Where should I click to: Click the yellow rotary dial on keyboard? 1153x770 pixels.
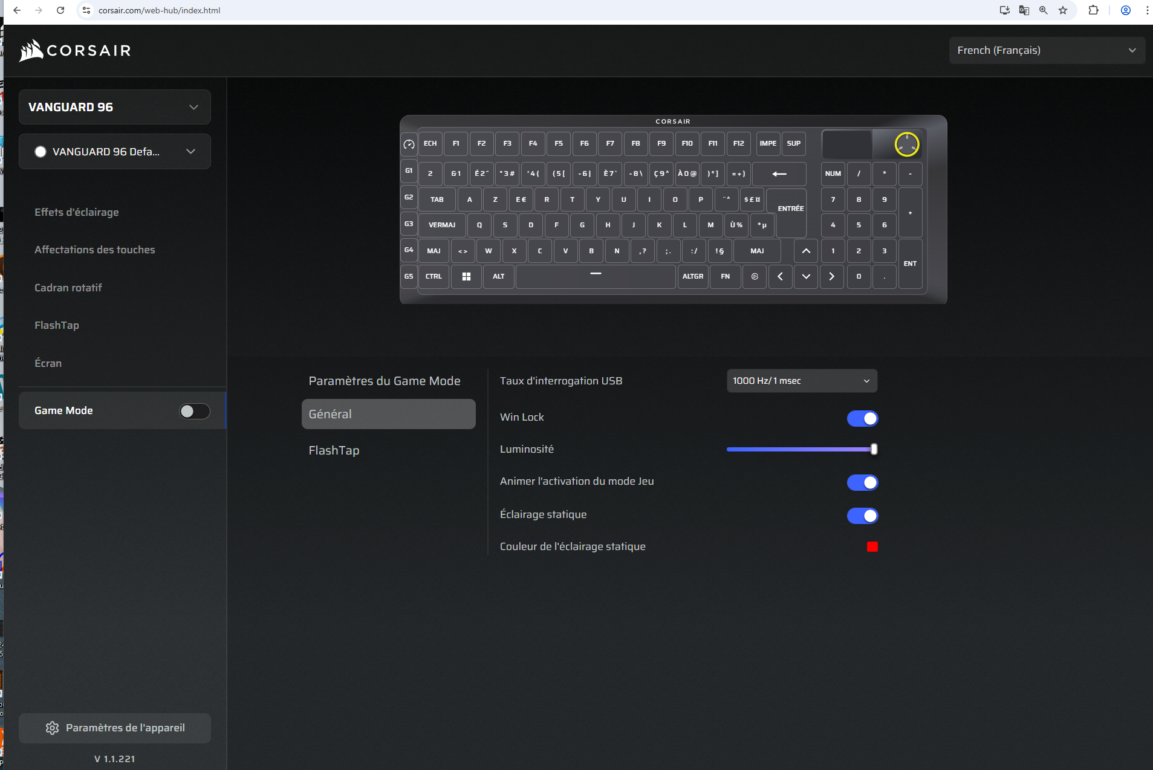[906, 144]
